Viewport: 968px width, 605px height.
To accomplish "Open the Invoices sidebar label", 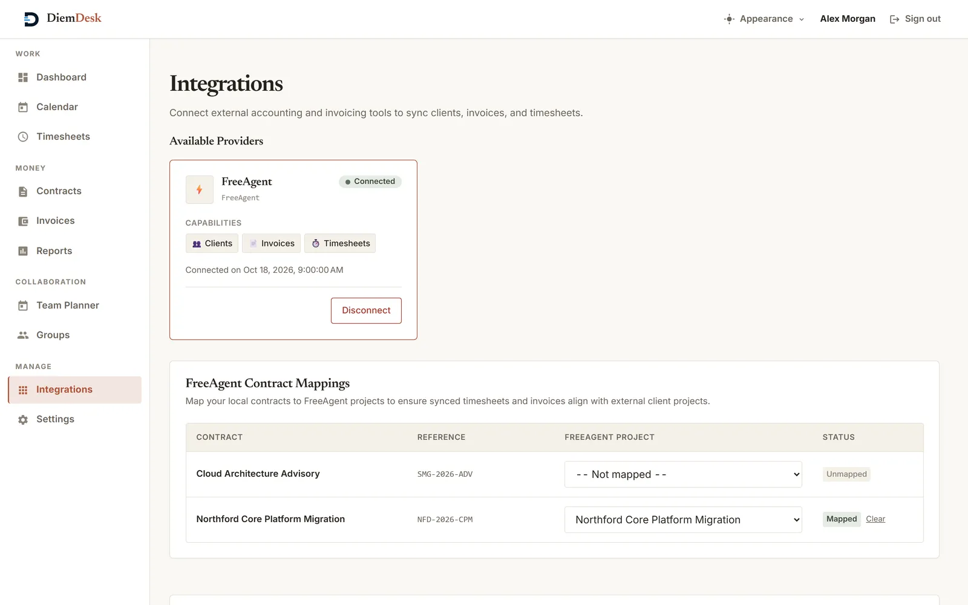I will [x=55, y=221].
